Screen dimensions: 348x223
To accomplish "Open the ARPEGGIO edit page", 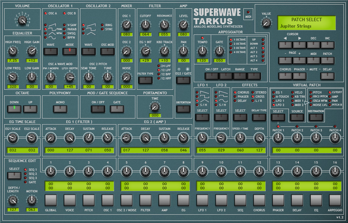I will click(x=335, y=200).
